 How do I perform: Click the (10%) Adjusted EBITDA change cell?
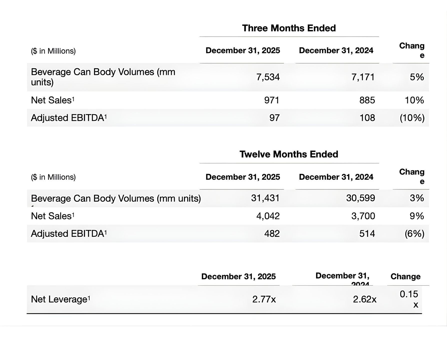click(412, 118)
